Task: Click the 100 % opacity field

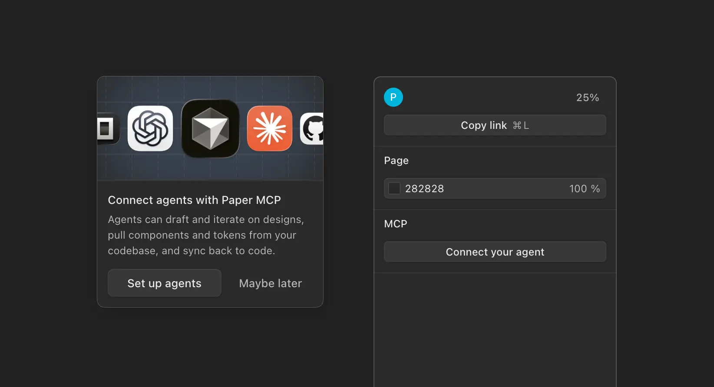Action: point(585,189)
